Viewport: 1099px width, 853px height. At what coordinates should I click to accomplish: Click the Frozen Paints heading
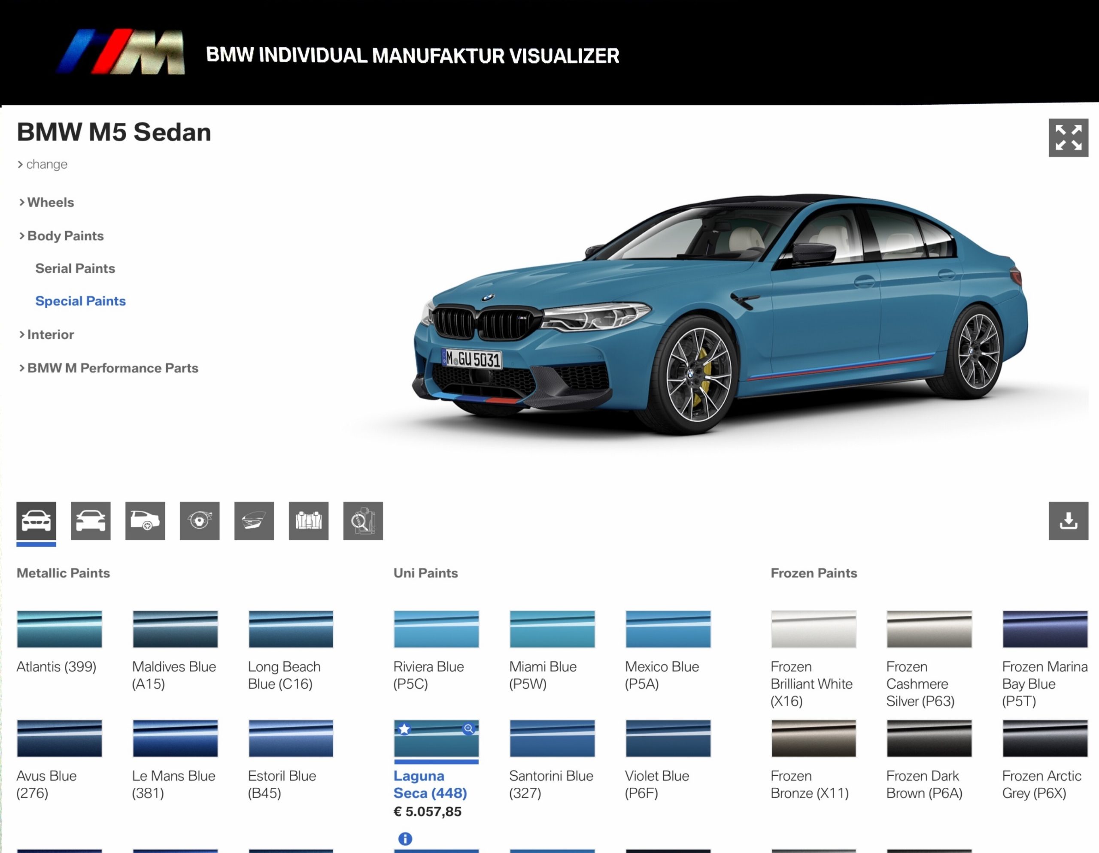tap(814, 573)
